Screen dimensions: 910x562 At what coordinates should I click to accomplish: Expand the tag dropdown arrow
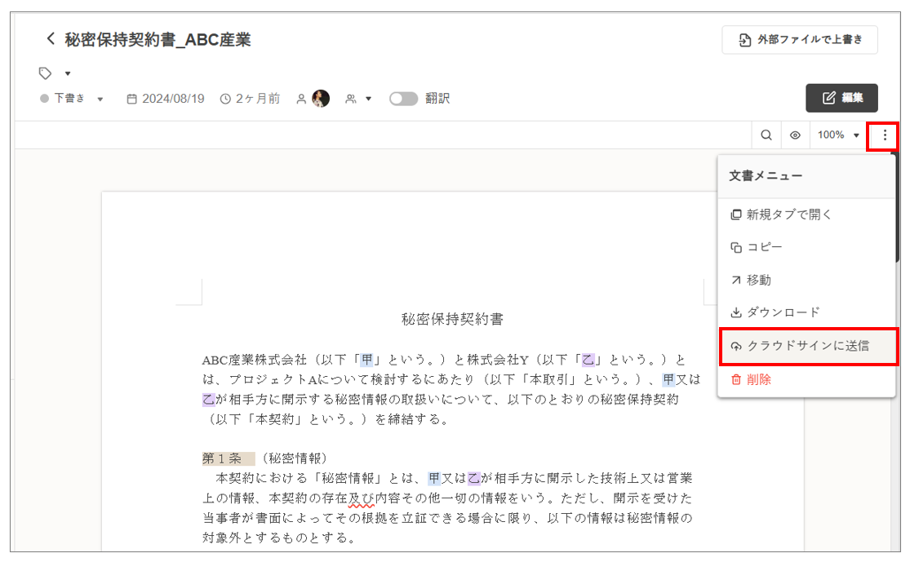pyautogui.click(x=68, y=74)
